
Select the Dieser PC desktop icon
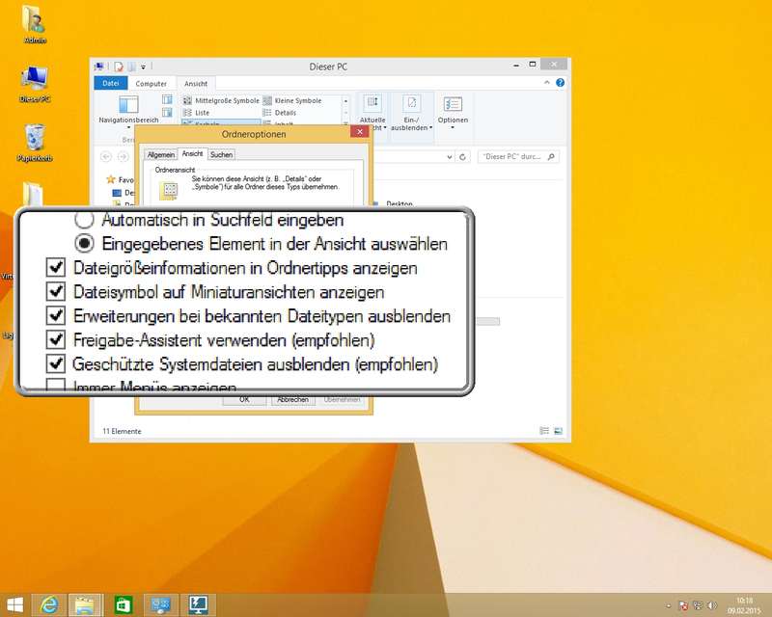coord(34,83)
